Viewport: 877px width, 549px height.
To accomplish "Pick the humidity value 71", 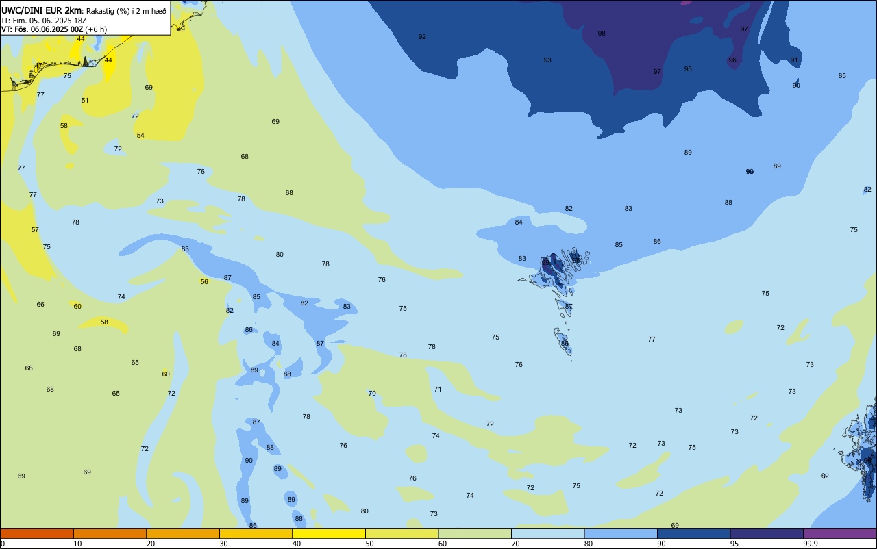I will [x=438, y=390].
